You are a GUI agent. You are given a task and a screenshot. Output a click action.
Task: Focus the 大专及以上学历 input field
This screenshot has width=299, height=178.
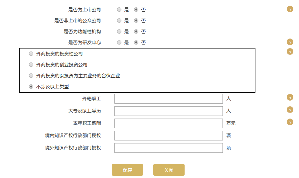pos(169,111)
